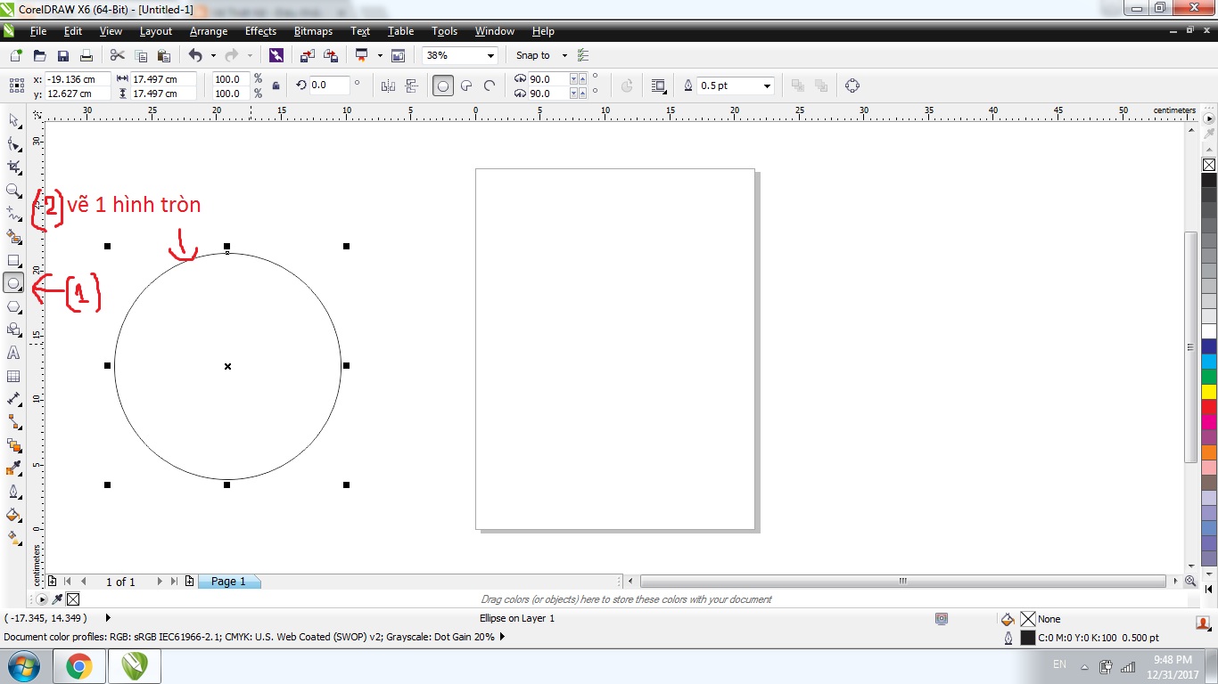
Task: Select the Pick tool
Action: coord(13,121)
